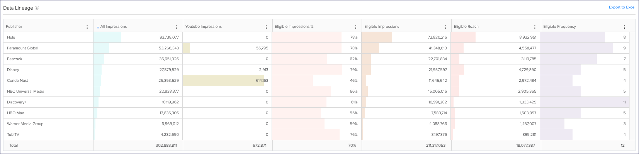
Task: Open Eligible Frequency column options menu
Action: (624, 27)
